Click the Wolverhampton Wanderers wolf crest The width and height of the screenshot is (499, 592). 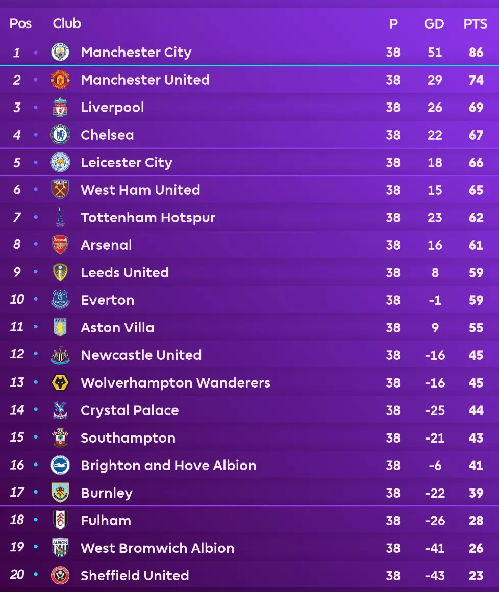click(x=60, y=382)
